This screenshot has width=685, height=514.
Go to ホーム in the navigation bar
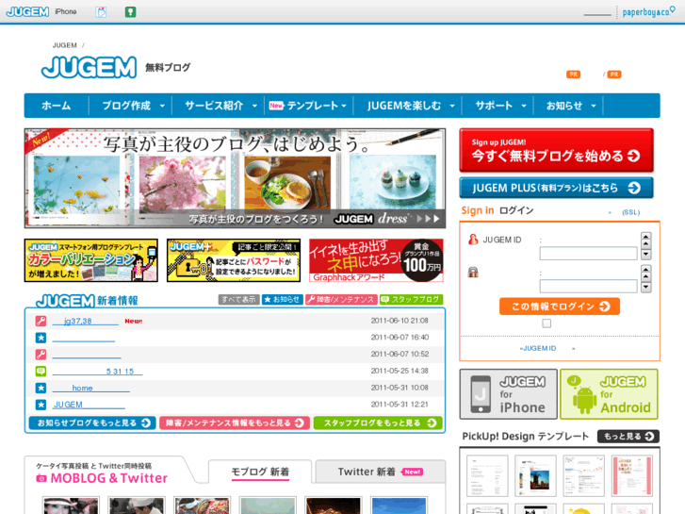coord(57,106)
